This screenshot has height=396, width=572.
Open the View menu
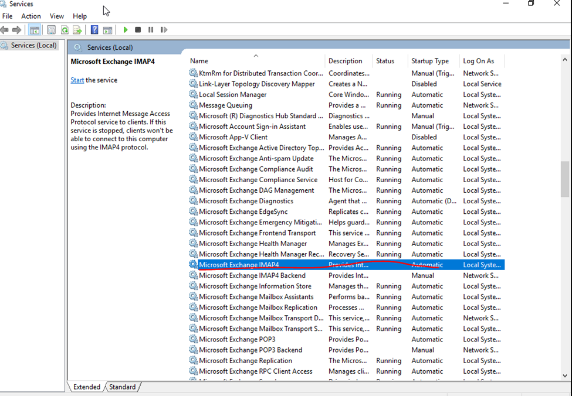click(x=57, y=16)
